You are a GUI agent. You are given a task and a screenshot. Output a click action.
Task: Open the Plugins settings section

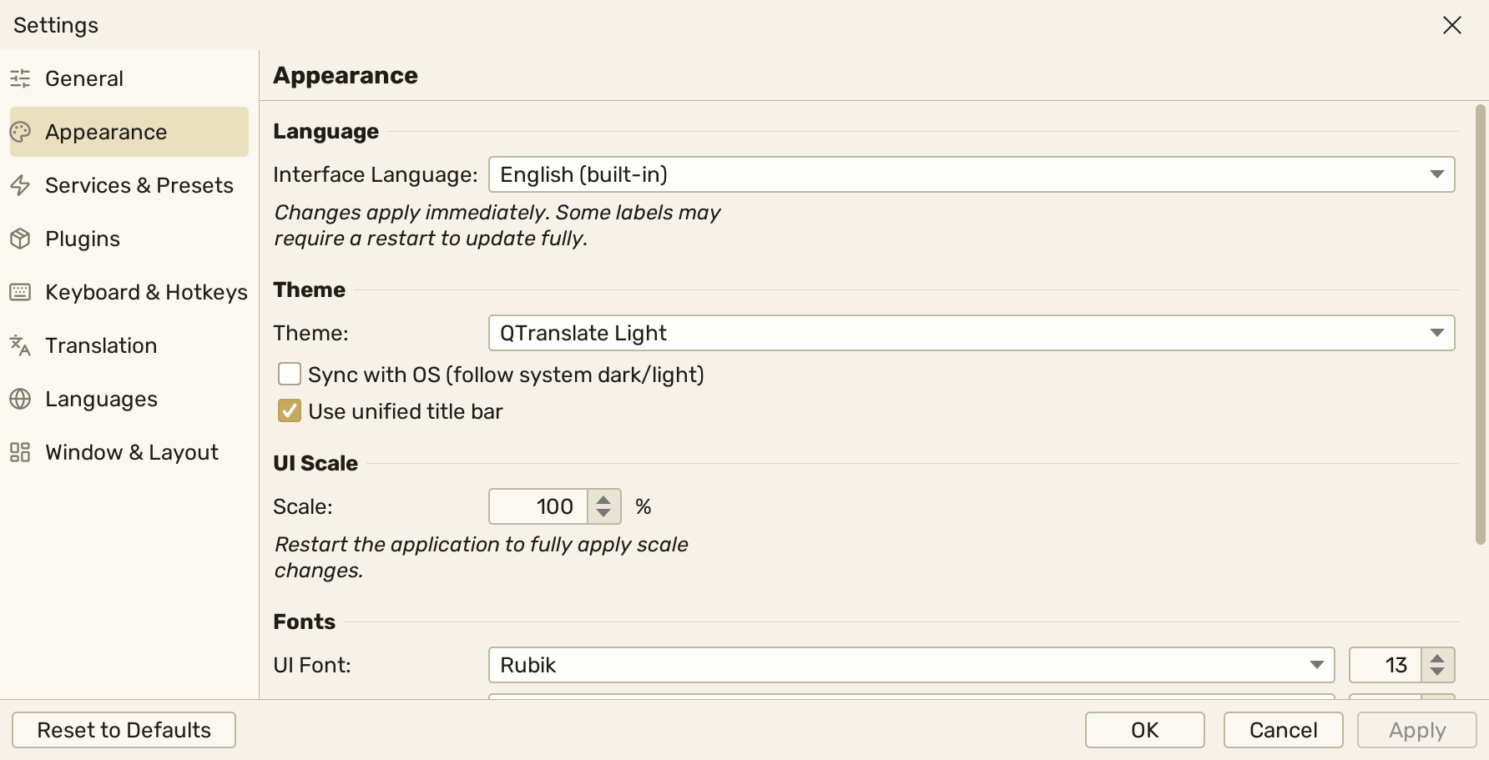coord(129,239)
